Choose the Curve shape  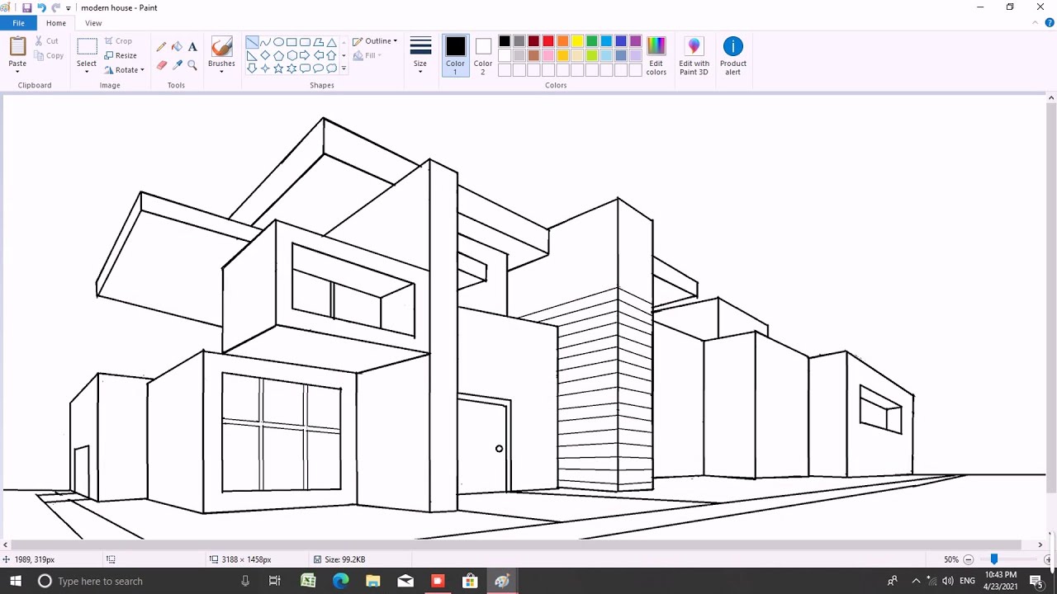click(265, 42)
